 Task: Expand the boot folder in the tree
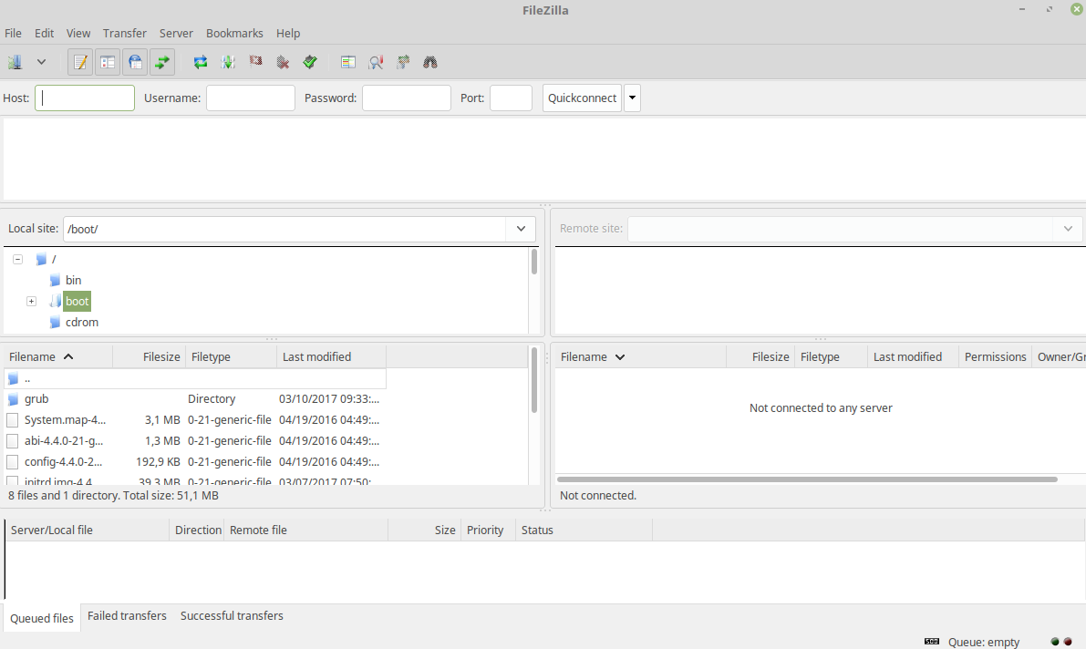[31, 301]
